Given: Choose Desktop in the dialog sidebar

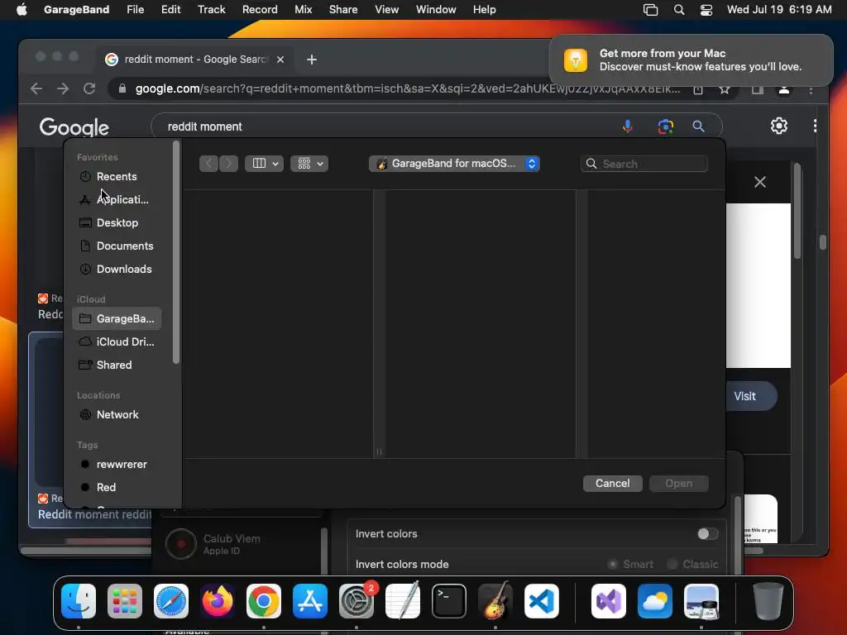Looking at the screenshot, I should (x=116, y=223).
